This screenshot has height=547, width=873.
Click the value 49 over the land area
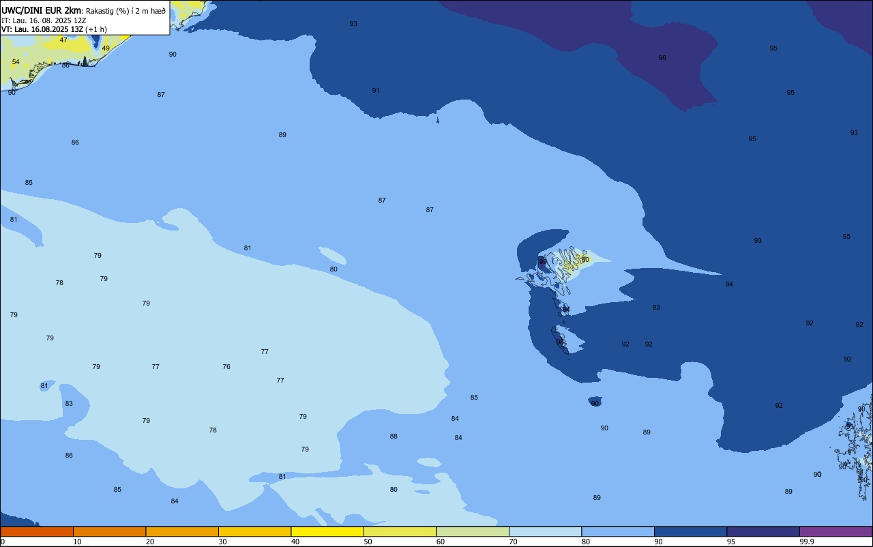click(106, 48)
